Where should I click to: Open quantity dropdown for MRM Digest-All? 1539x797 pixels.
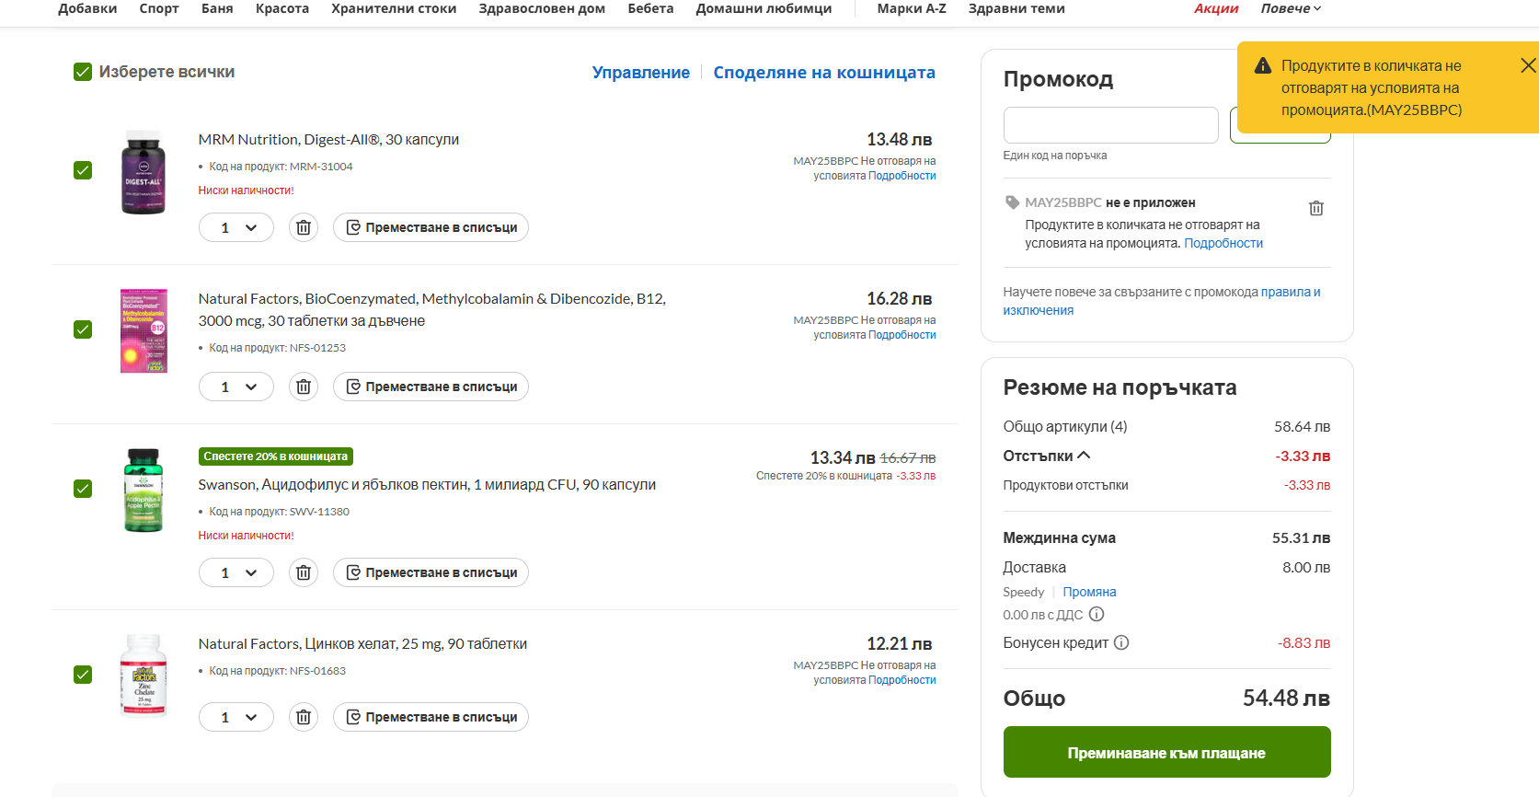(x=236, y=227)
